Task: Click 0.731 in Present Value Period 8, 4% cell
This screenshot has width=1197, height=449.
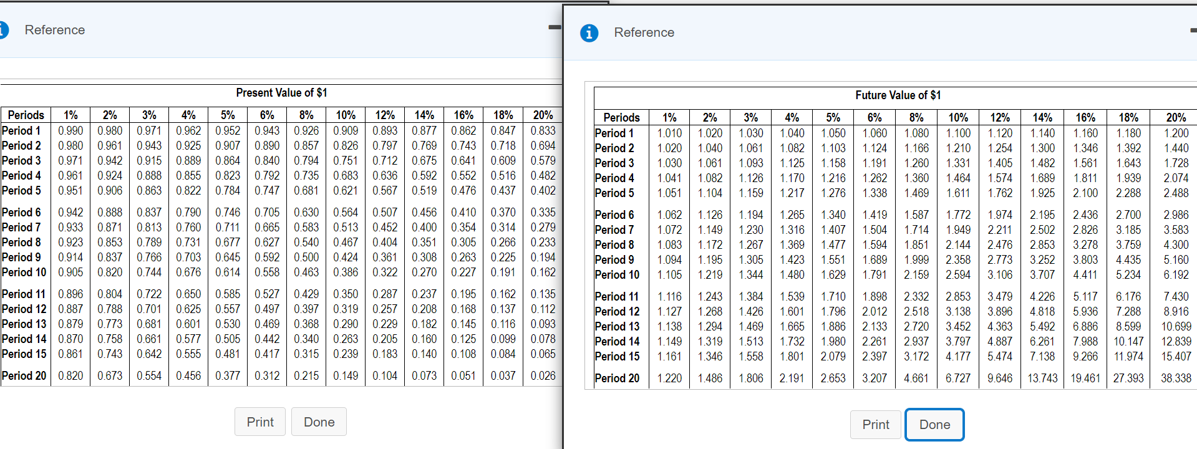Action: click(188, 242)
